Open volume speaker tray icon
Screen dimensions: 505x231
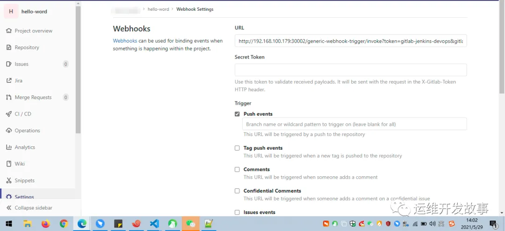[433, 224]
